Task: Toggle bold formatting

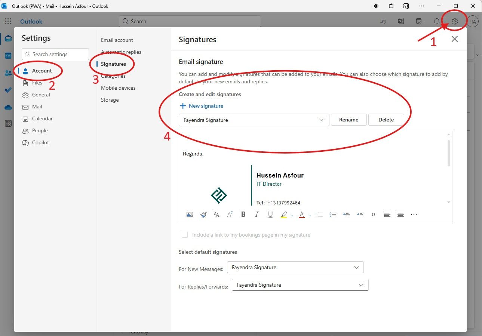Action: tap(243, 215)
